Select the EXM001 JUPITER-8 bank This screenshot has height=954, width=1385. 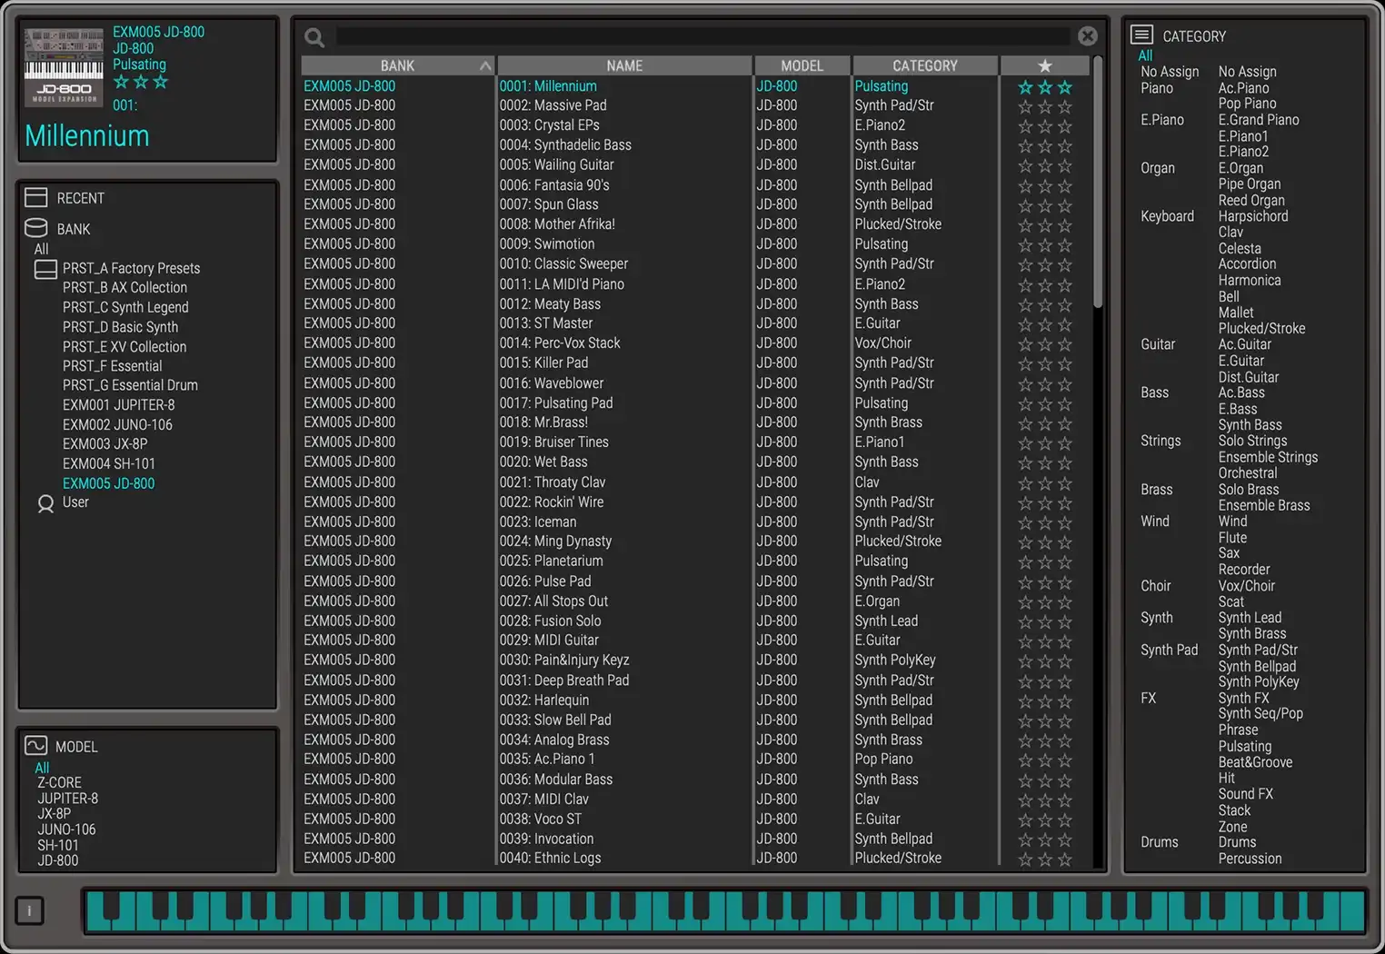(118, 405)
